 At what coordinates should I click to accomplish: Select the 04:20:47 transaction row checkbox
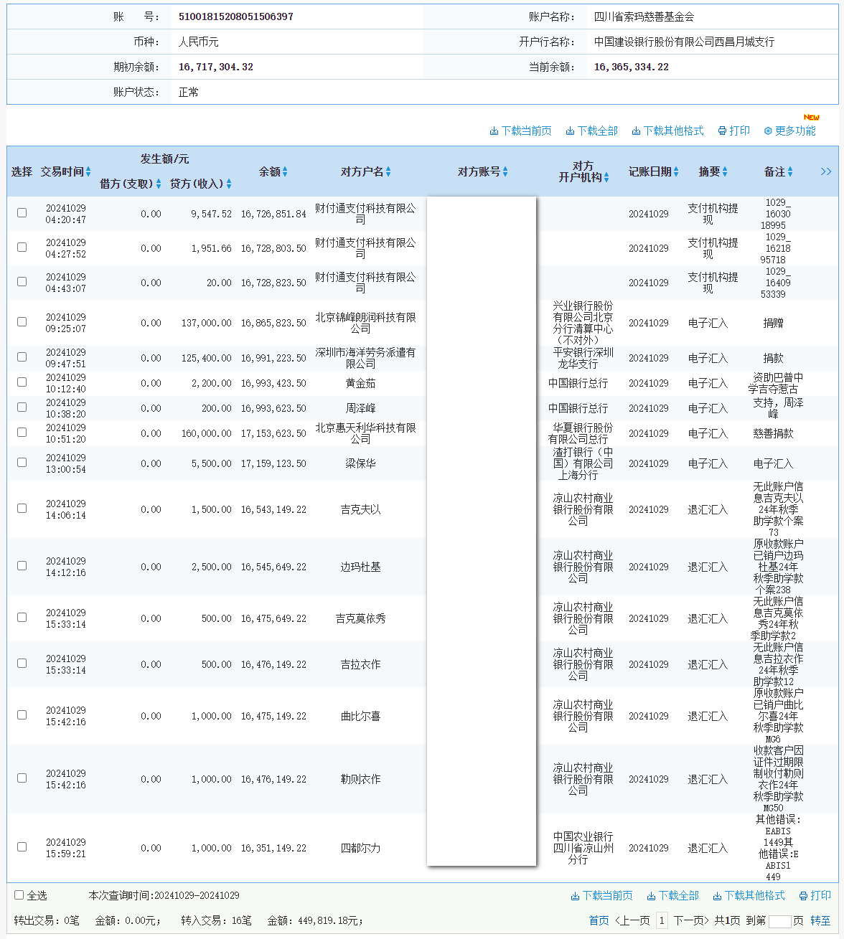(22, 213)
